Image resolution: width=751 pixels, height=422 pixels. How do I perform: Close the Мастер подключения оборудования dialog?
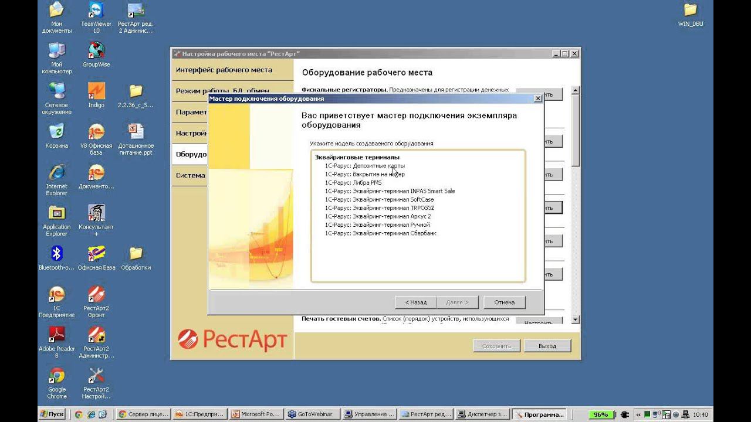pyautogui.click(x=538, y=98)
